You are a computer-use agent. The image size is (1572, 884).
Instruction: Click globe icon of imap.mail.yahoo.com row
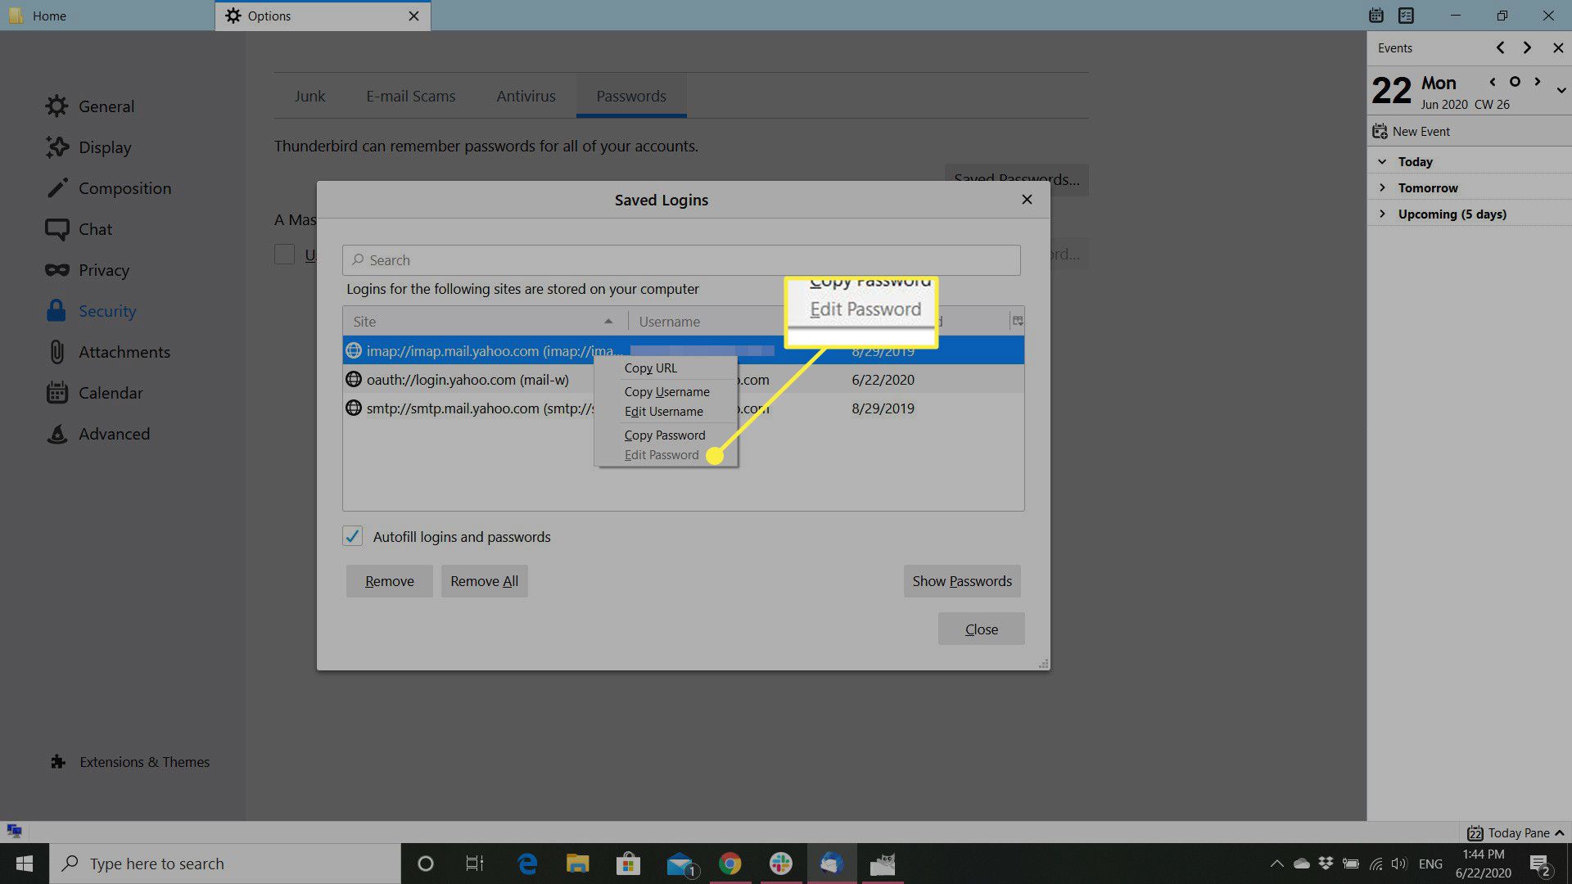click(x=354, y=350)
